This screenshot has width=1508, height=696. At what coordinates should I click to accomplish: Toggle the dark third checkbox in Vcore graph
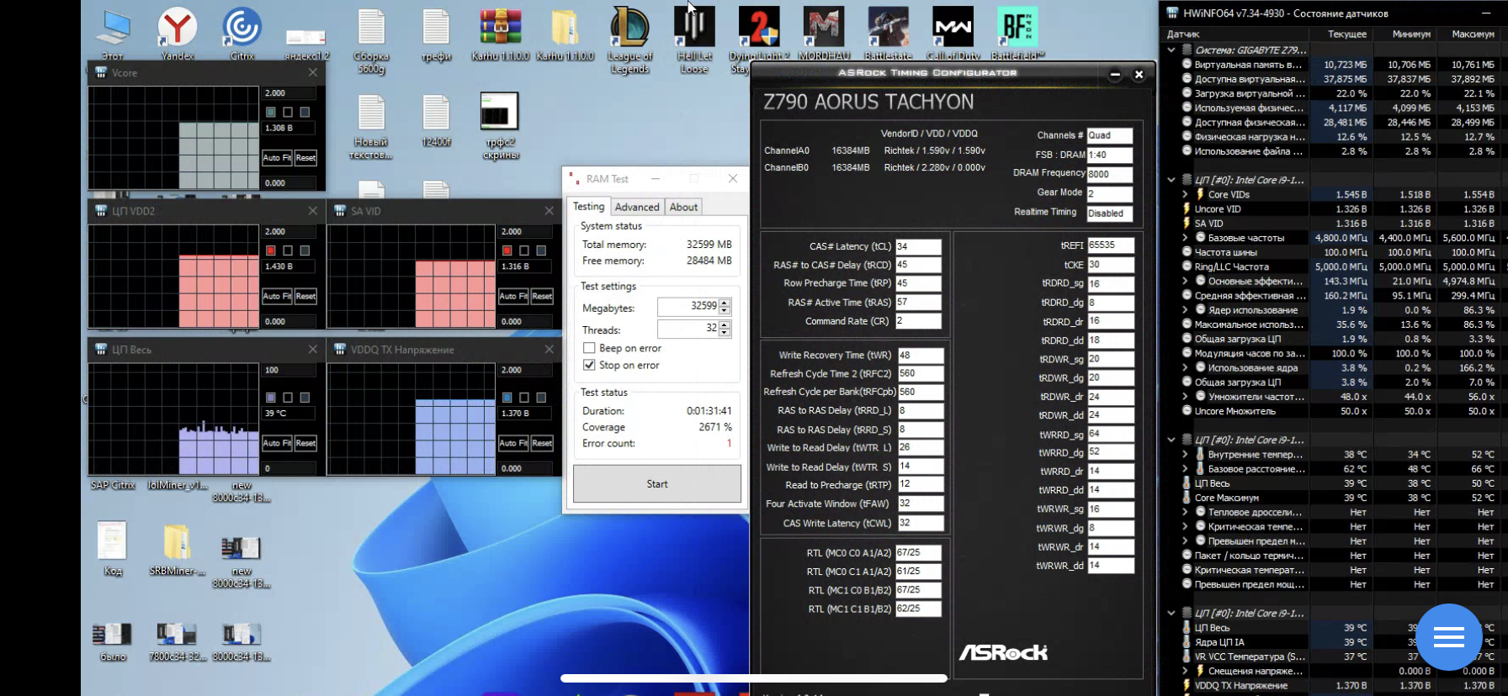pos(305,112)
